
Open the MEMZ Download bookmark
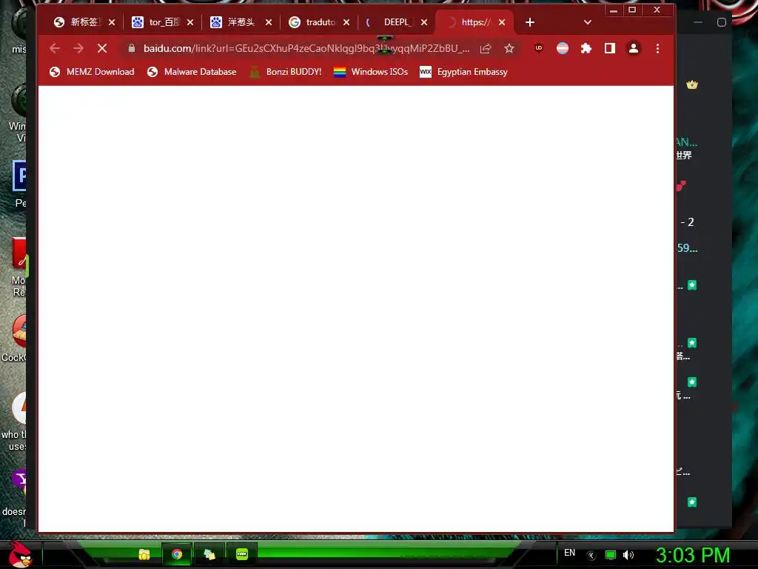[x=92, y=72]
